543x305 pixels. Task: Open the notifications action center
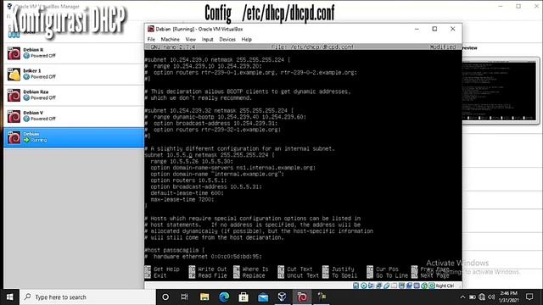529,297
